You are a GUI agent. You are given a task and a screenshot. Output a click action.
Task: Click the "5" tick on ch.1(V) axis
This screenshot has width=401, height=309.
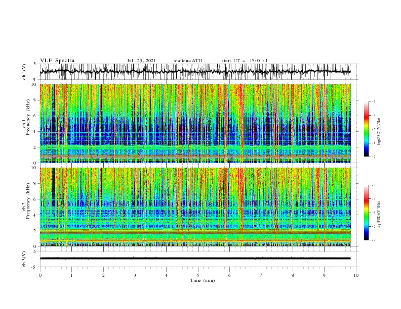pyautogui.click(x=35, y=64)
